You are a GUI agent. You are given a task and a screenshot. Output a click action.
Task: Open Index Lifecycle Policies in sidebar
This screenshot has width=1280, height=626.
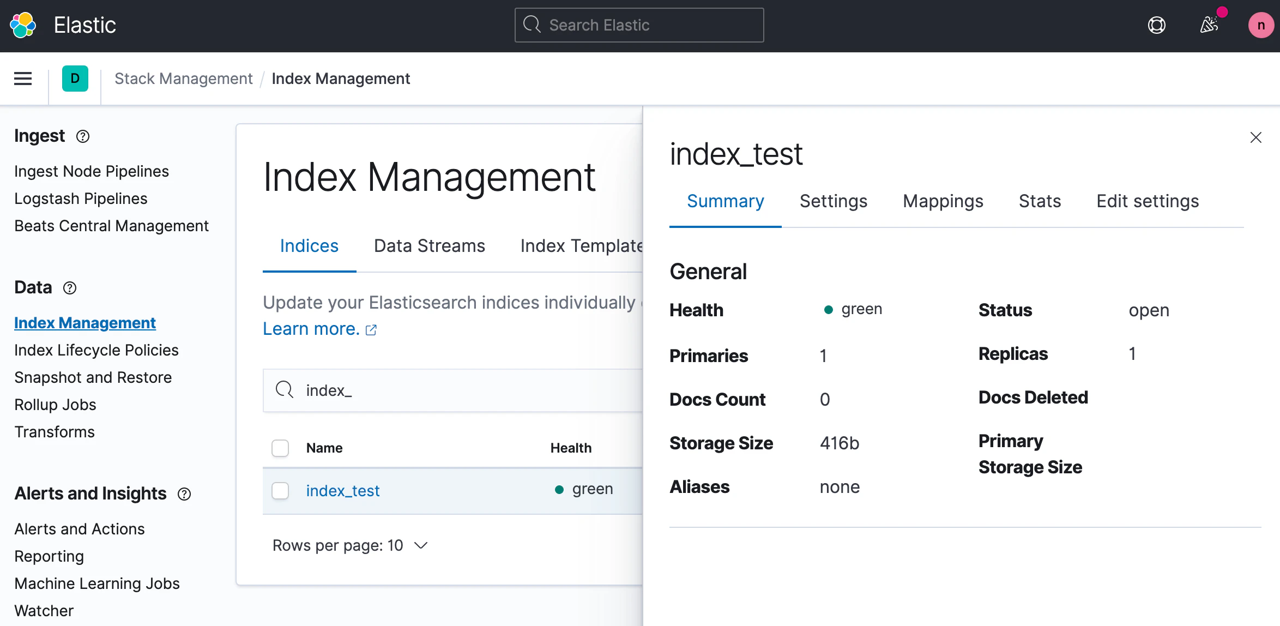tap(96, 350)
